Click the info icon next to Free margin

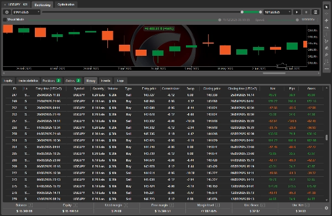(x=172, y=205)
